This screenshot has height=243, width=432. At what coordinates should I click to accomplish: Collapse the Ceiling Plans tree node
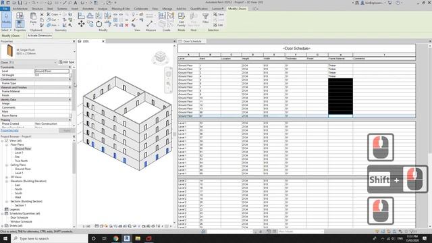coord(7,165)
